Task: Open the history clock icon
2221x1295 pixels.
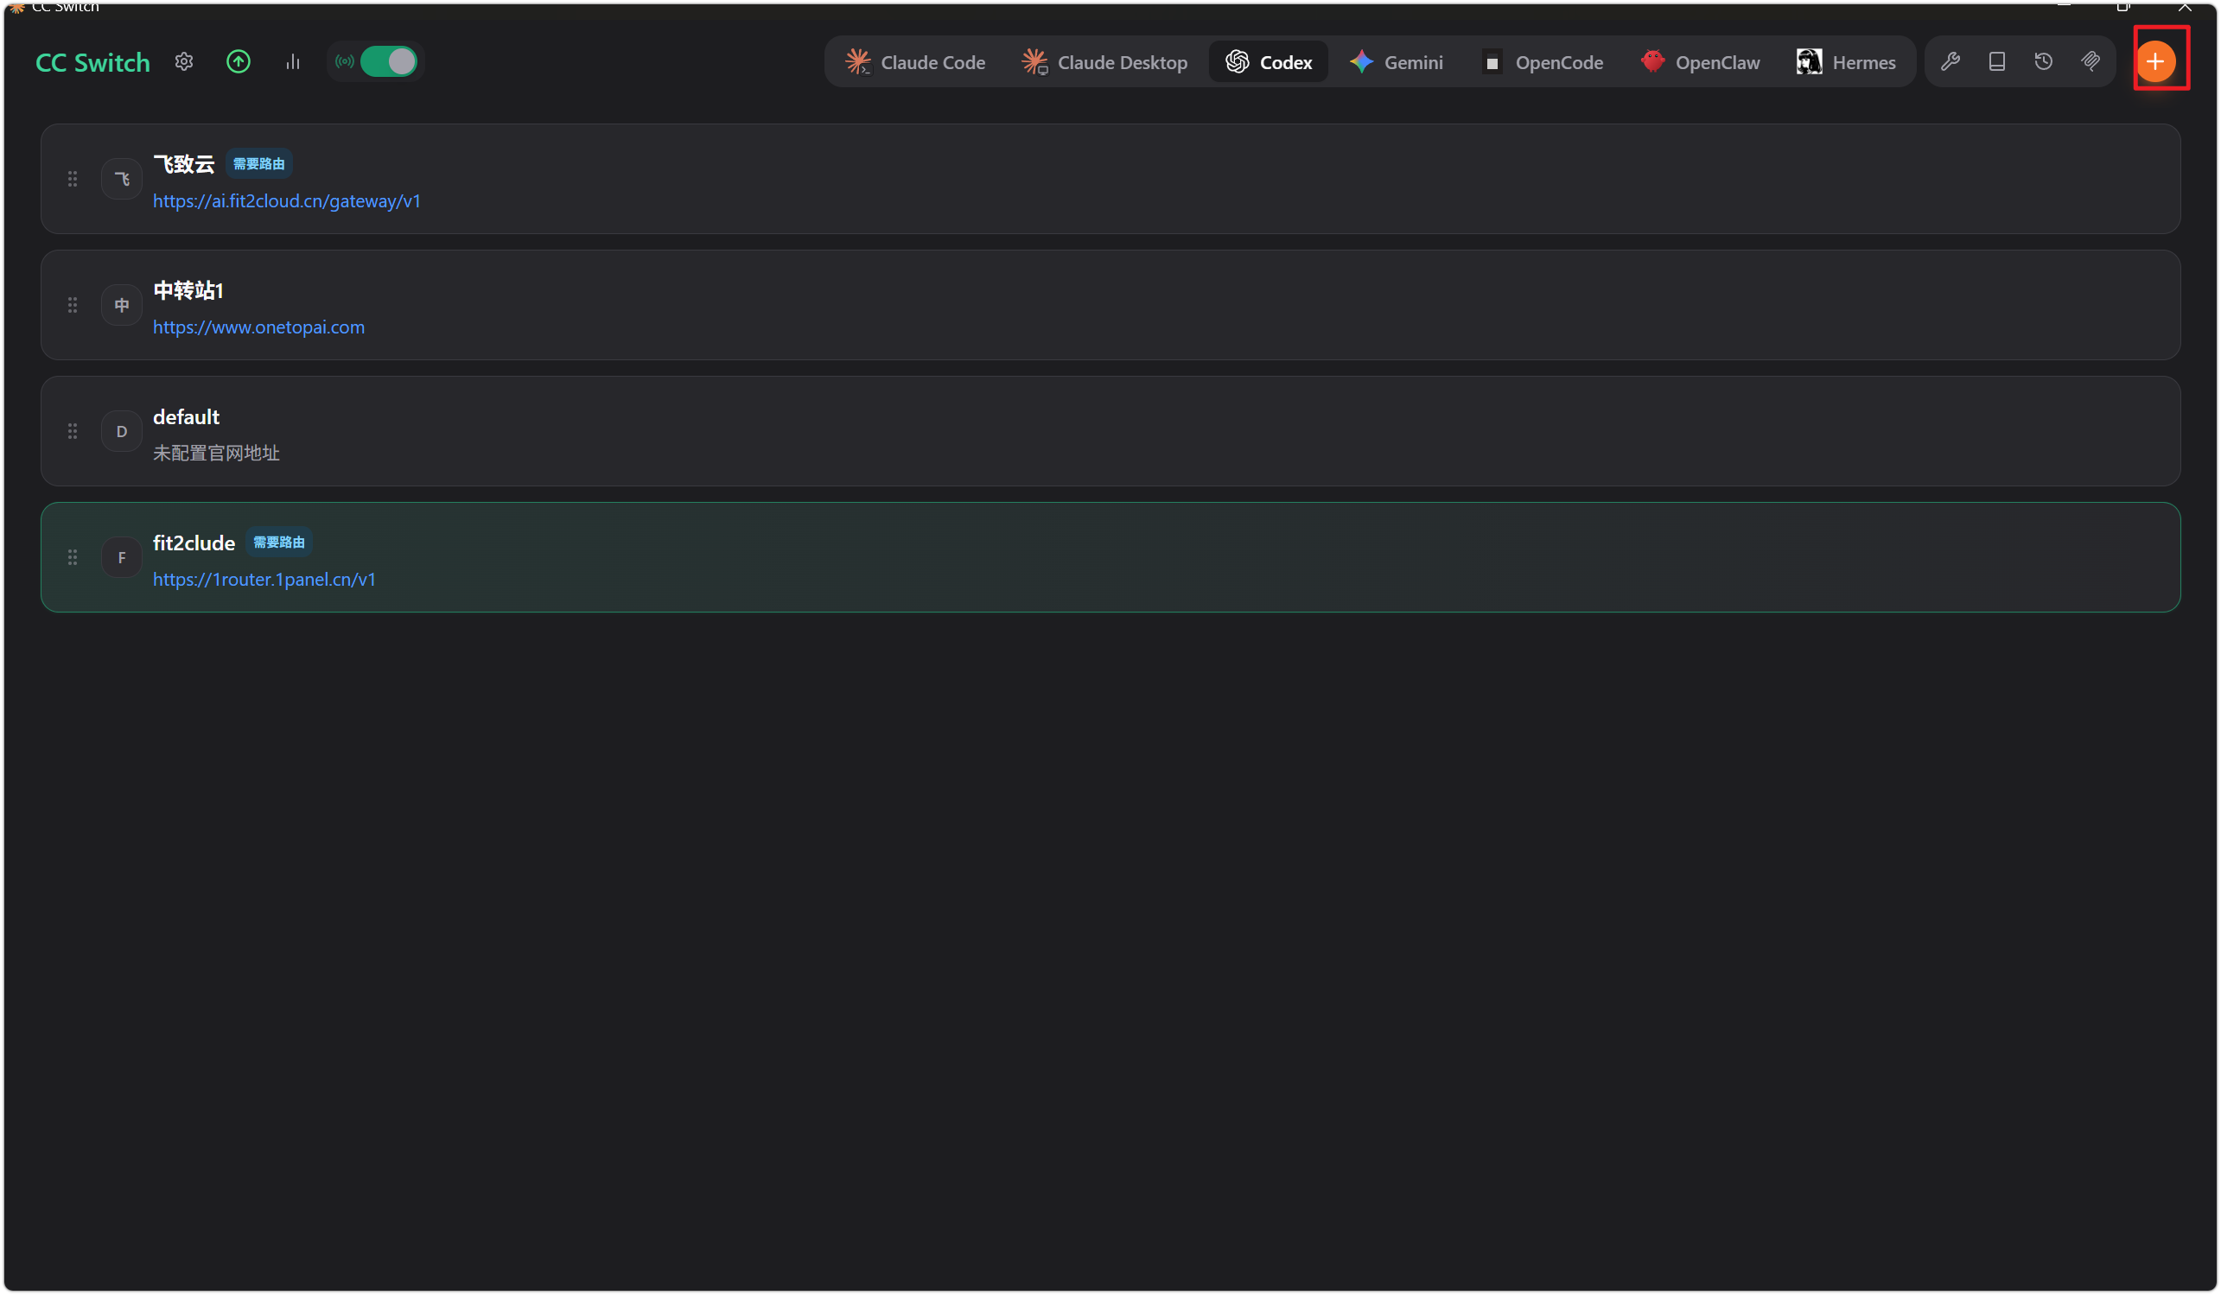Action: [2043, 61]
